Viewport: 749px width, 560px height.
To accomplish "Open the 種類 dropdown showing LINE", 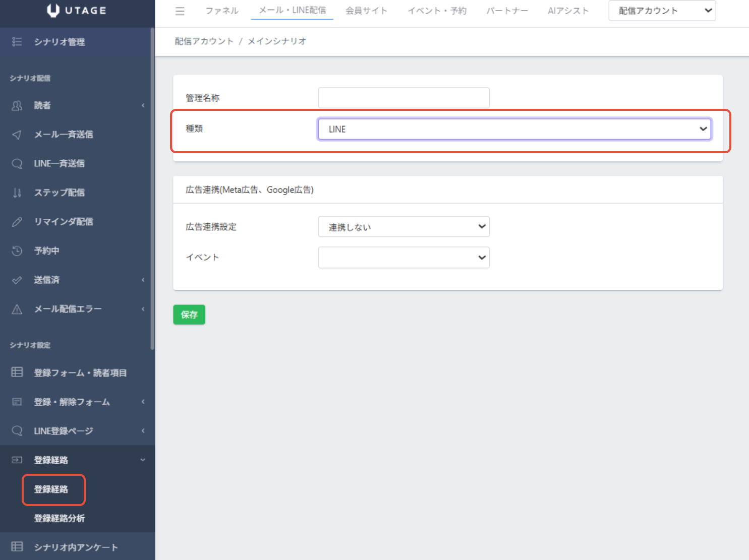I will [514, 129].
